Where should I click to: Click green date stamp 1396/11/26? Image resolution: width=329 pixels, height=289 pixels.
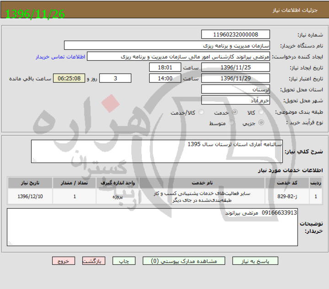(x=35, y=14)
